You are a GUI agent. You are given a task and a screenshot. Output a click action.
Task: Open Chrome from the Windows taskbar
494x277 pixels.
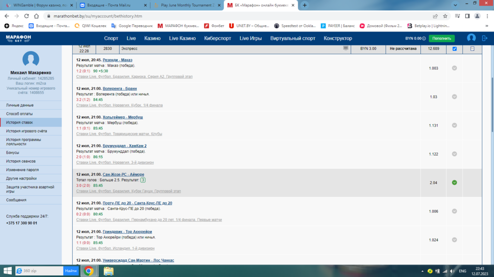click(x=89, y=271)
